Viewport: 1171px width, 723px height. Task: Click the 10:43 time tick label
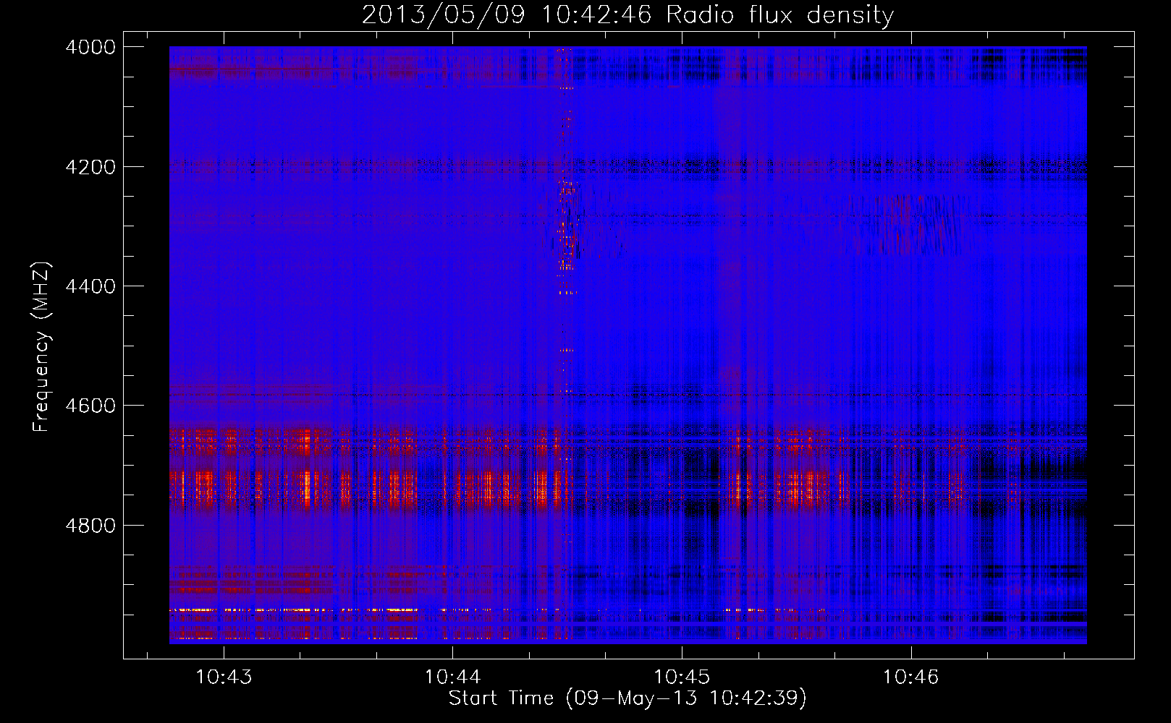pyautogui.click(x=224, y=677)
